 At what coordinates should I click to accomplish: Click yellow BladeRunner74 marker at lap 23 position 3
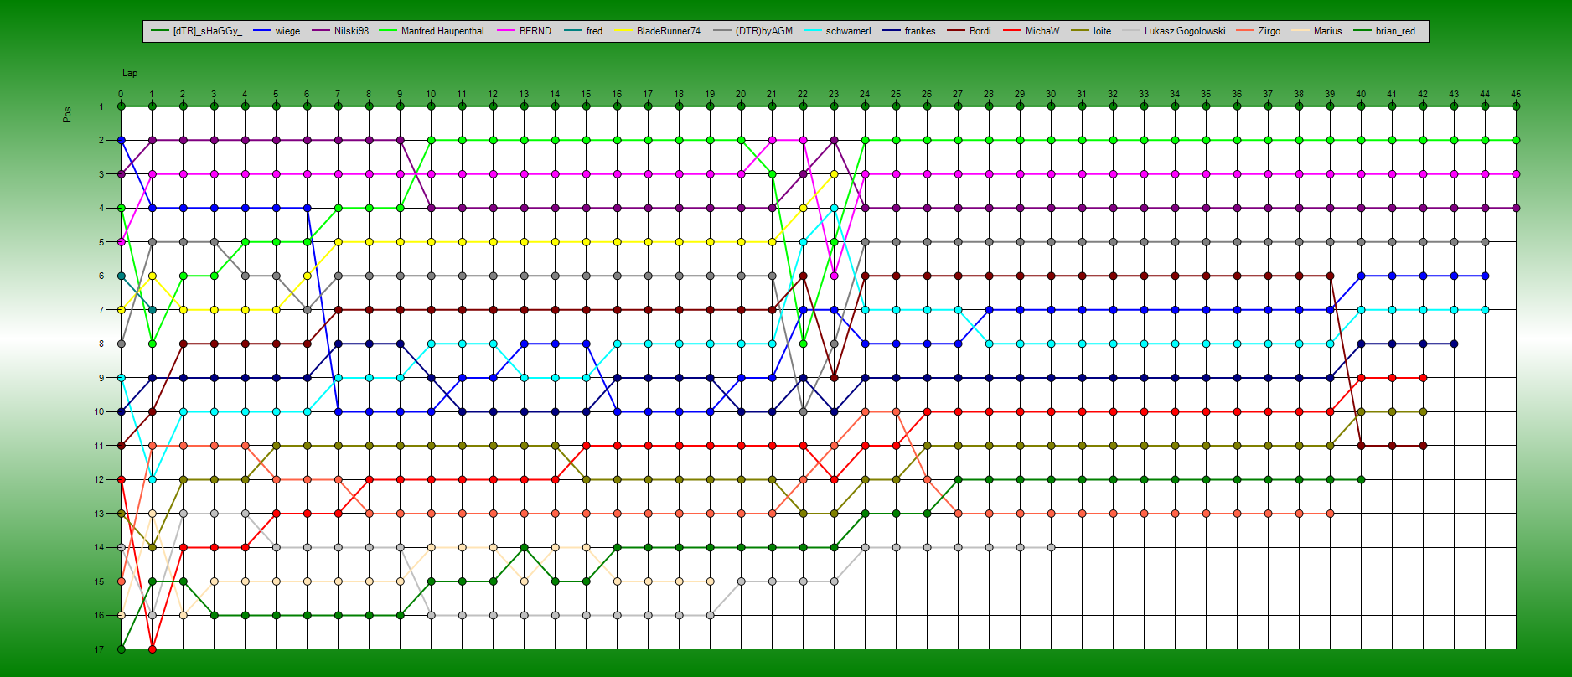coord(834,174)
